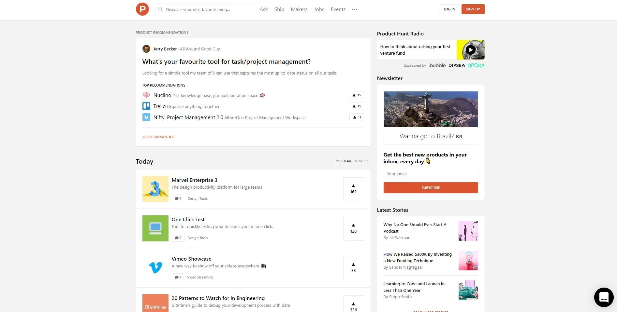Play the Product Hunt Radio episode
The width and height of the screenshot is (617, 312).
[x=470, y=50]
